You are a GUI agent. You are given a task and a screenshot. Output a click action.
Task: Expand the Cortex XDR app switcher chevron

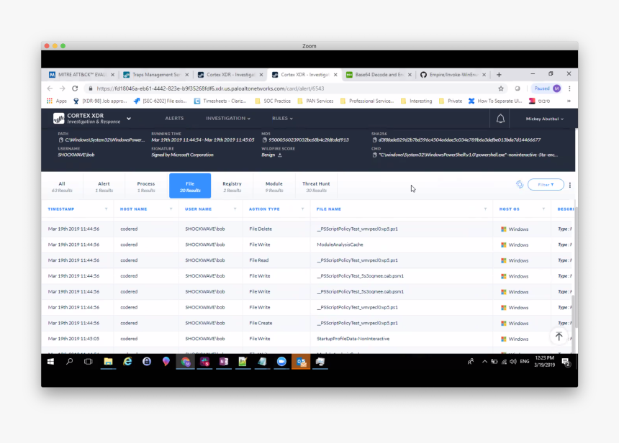coord(129,119)
